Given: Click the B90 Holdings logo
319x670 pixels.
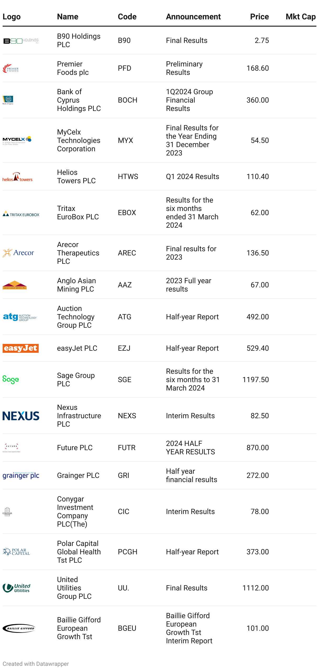Looking at the screenshot, I should (21, 41).
